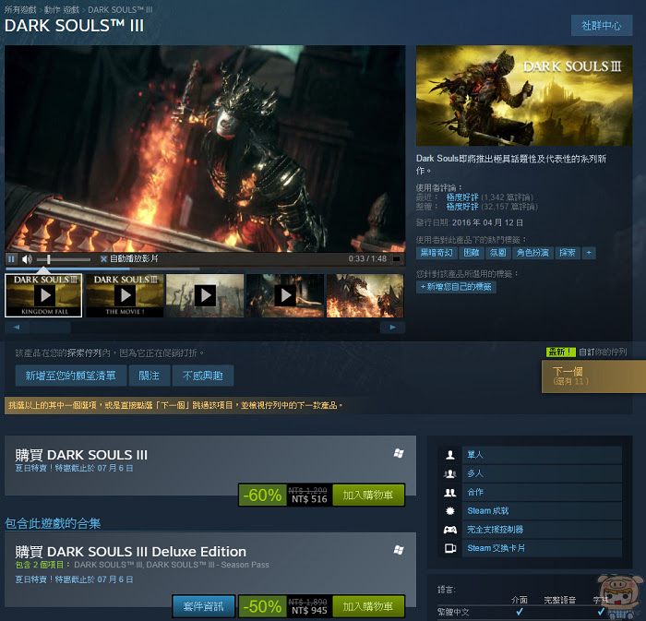Viewport: 646px width, 621px height.
Task: Mark as 不感興趣 not interested
Action: (x=203, y=376)
